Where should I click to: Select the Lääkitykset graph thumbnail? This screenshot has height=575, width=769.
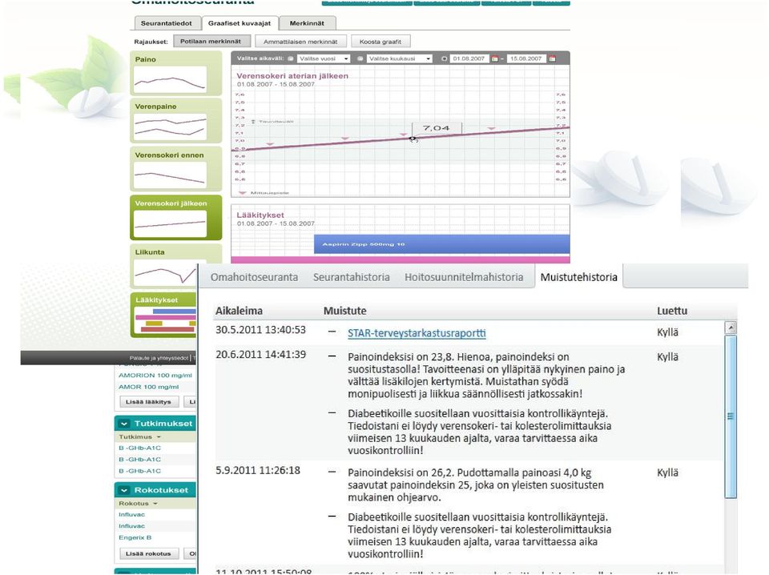163,315
